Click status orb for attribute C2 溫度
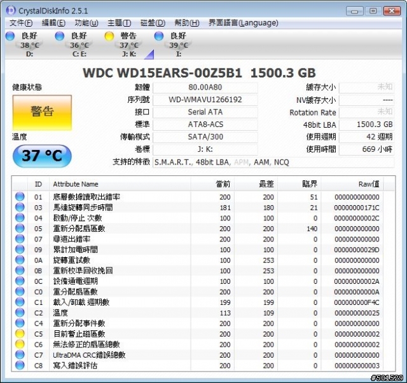Image resolution: width=407 pixels, height=383 pixels. [20, 312]
